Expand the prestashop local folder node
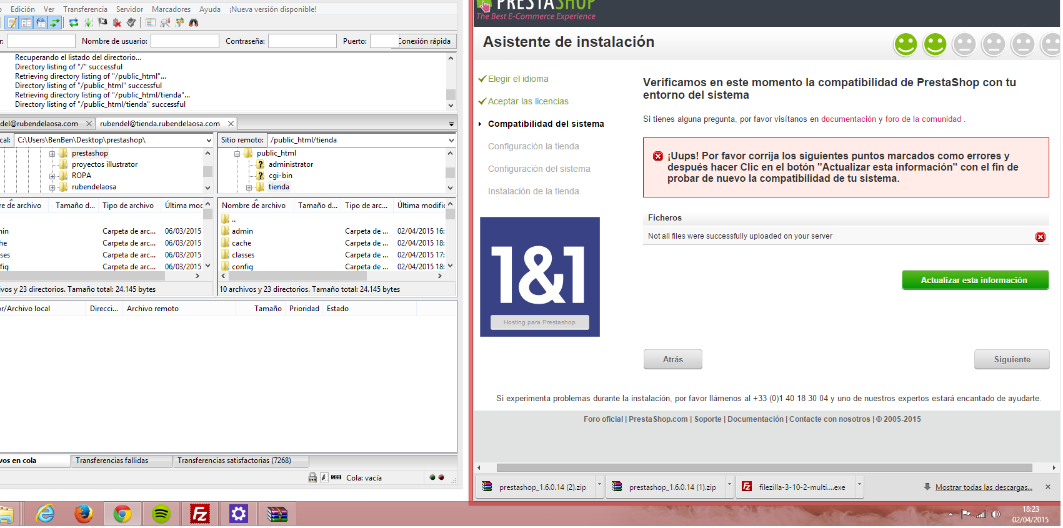The image size is (1063, 528). click(52, 154)
